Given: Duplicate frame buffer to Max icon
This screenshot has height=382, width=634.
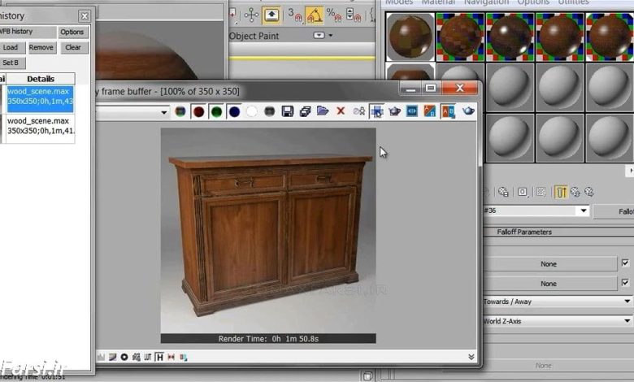Looking at the screenshot, I should point(359,111).
